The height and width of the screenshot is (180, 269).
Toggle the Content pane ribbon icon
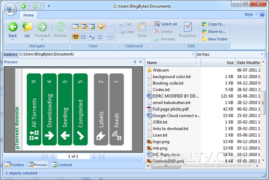(x=92, y=27)
